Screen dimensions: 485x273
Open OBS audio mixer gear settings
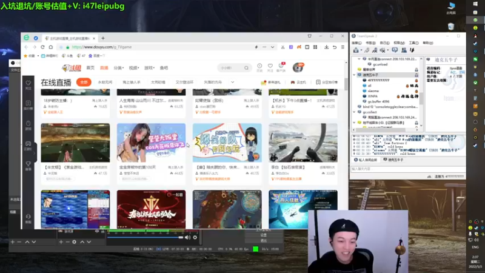[x=195, y=237]
